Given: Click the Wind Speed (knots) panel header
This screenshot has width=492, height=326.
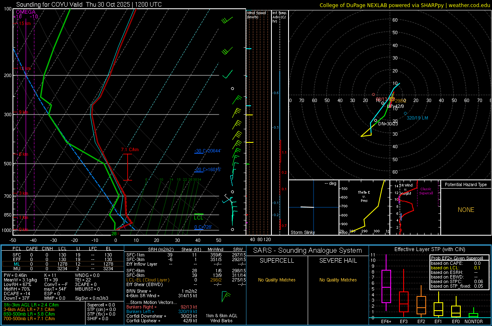Looking at the screenshot, I should 256,15.
